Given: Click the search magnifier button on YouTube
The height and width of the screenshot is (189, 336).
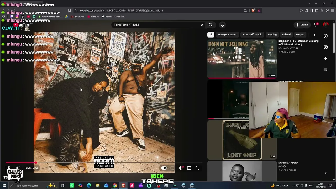Looking at the screenshot, I should pyautogui.click(x=211, y=25).
